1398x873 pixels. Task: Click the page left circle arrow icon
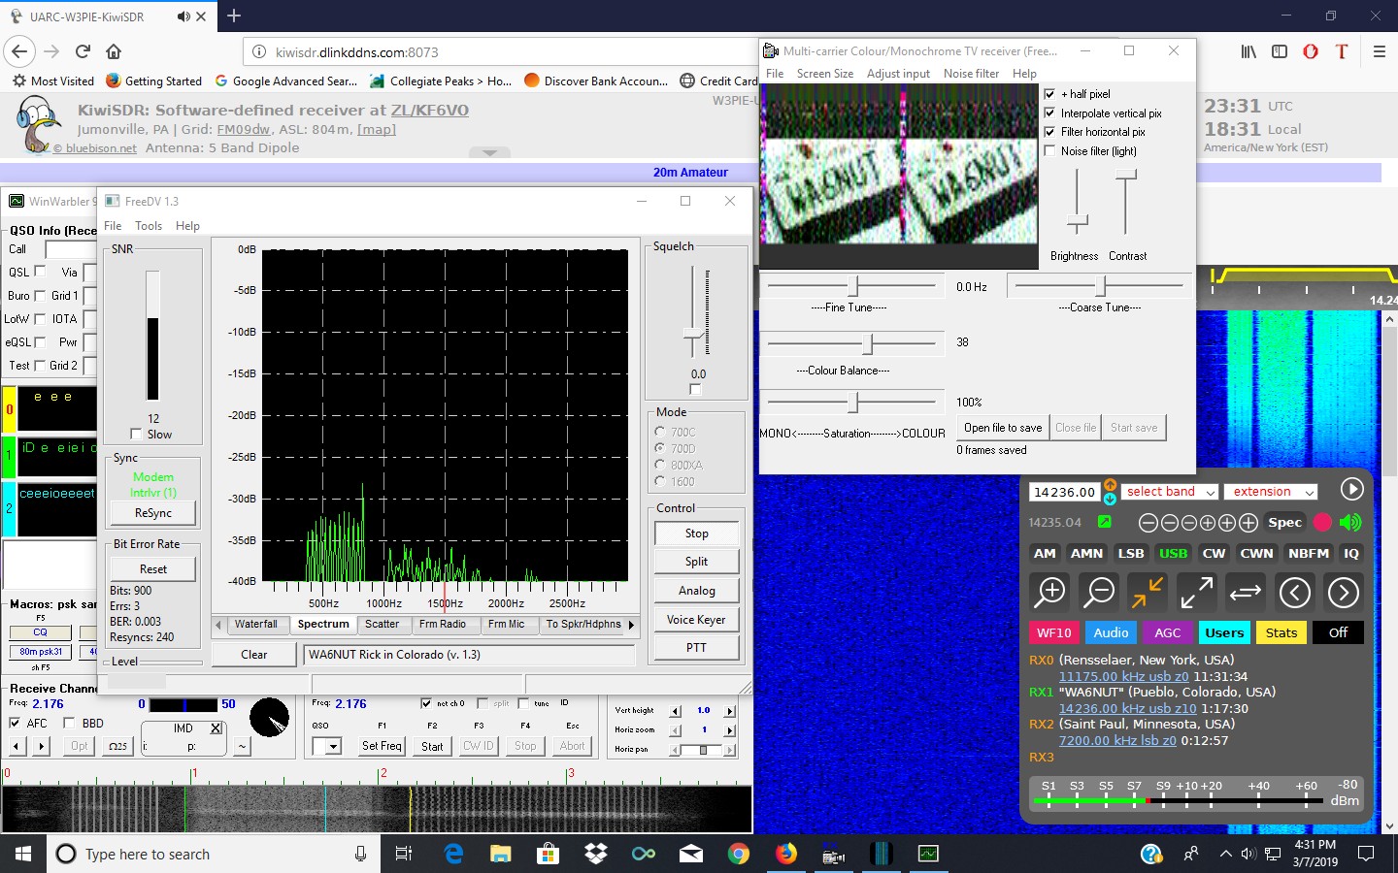pos(1295,592)
